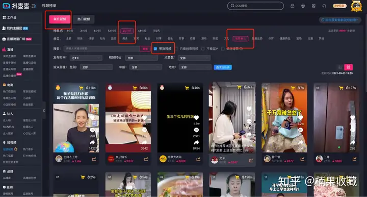Open the customer service headset icon
This screenshot has width=367, height=197.
coord(324,6)
